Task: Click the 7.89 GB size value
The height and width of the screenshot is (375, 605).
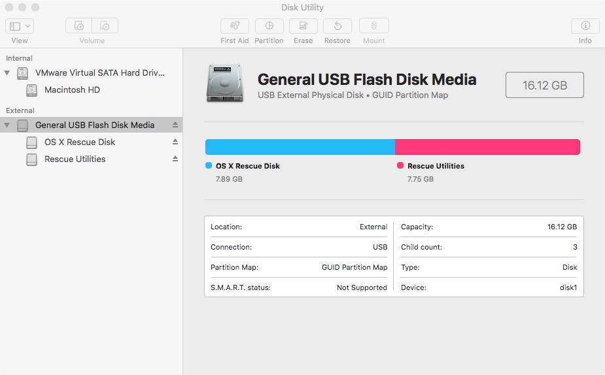Action: tap(229, 179)
